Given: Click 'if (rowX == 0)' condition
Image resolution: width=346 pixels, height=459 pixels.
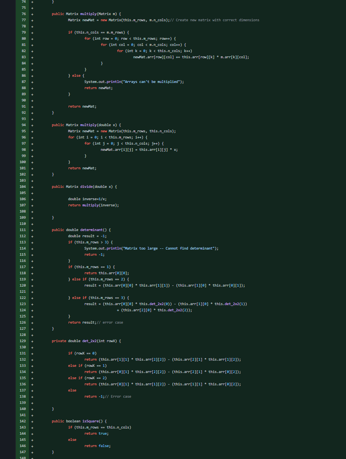Looking at the screenshot, I should coord(82,354).
